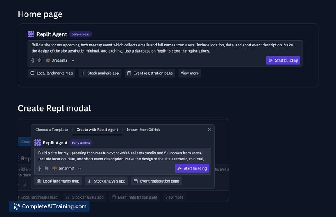The width and height of the screenshot is (336, 217).
Task: Pick the Stock analysis app suggestion in modal
Action: [106, 181]
